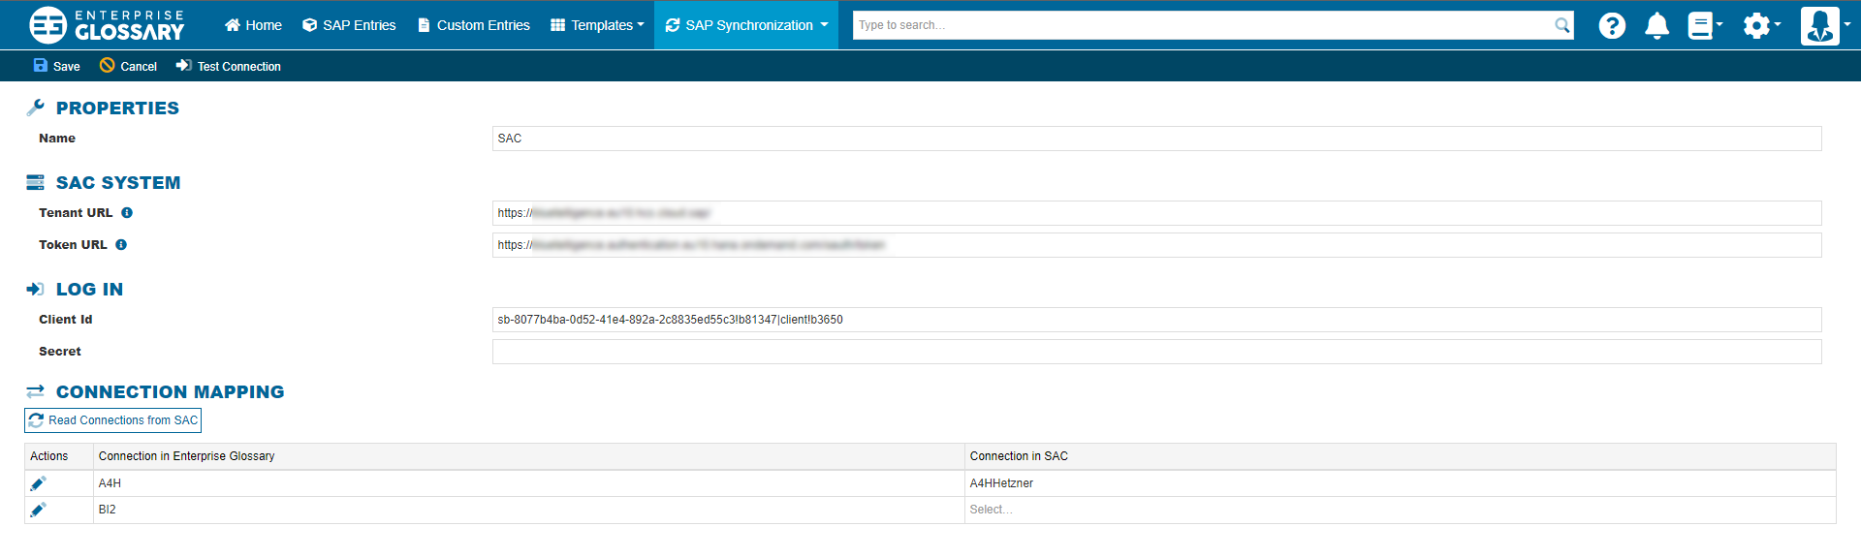Open the help question mark icon

pos(1612,25)
